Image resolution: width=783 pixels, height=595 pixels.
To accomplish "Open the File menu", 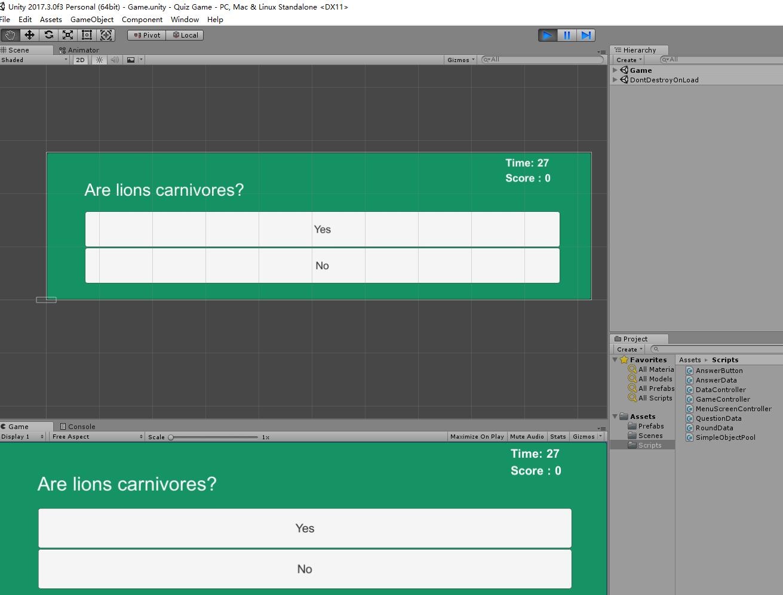I will tap(5, 20).
